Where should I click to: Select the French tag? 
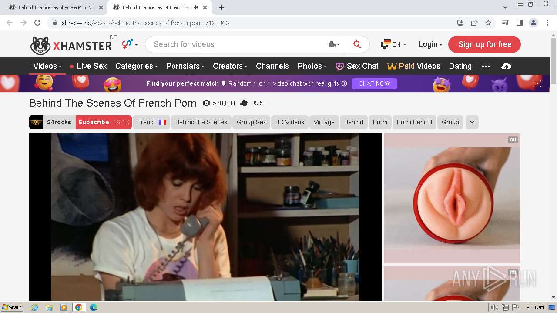(x=151, y=122)
